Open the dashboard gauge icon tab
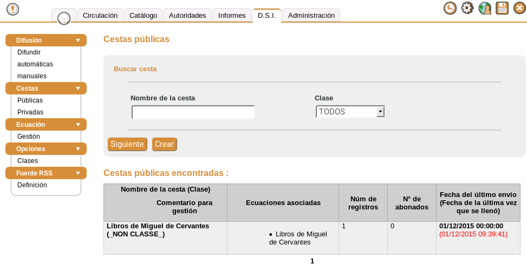 coord(64,17)
